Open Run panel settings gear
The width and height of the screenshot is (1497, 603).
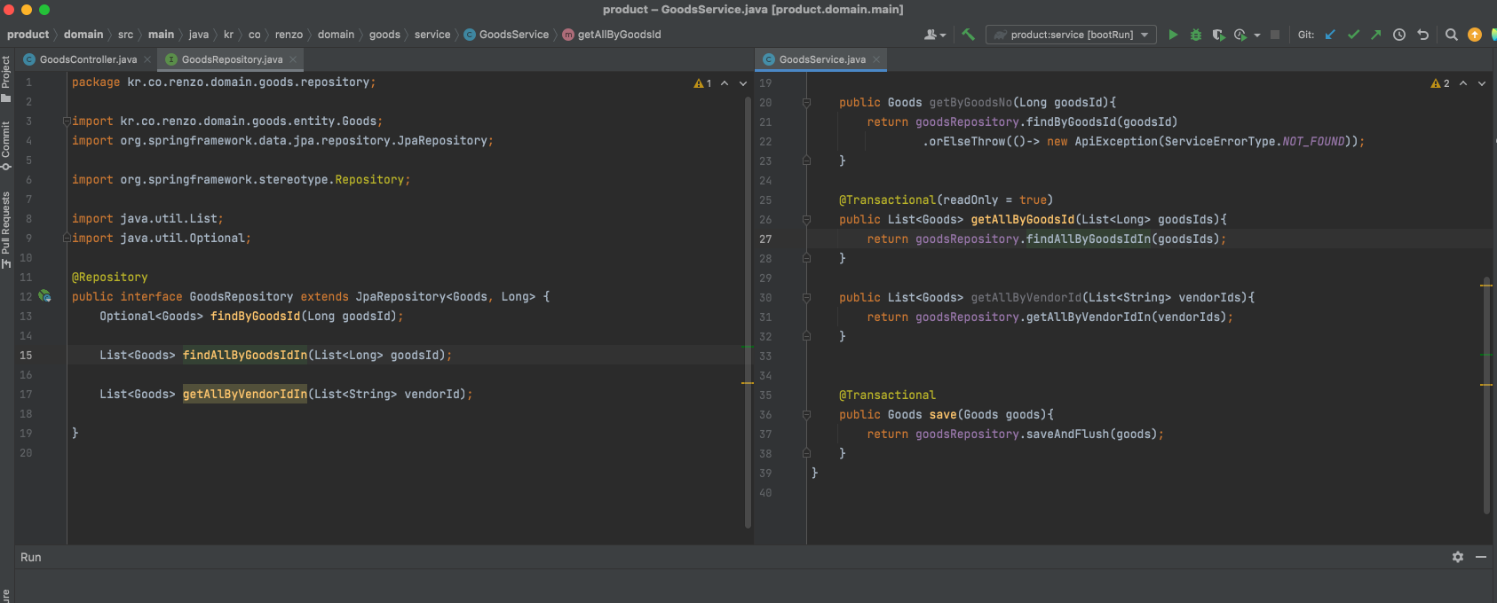point(1458,557)
